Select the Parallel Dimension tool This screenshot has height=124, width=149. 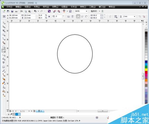(x=4, y=71)
